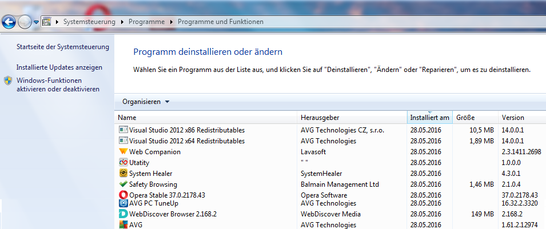Expand the Programme breadcrumb arrow

pyautogui.click(x=170, y=22)
